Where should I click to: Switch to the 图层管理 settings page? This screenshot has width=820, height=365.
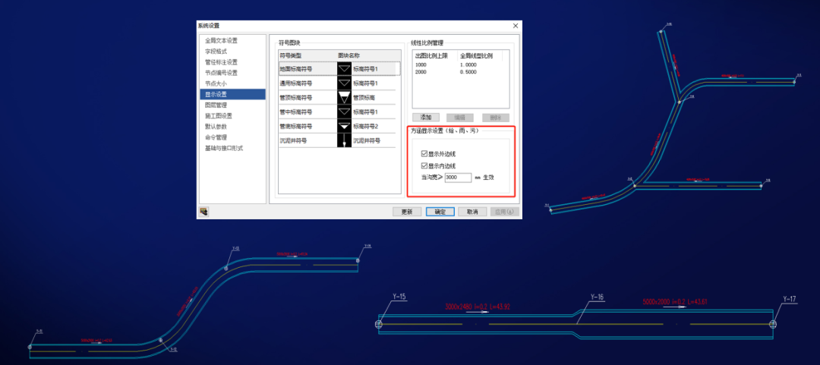point(216,105)
